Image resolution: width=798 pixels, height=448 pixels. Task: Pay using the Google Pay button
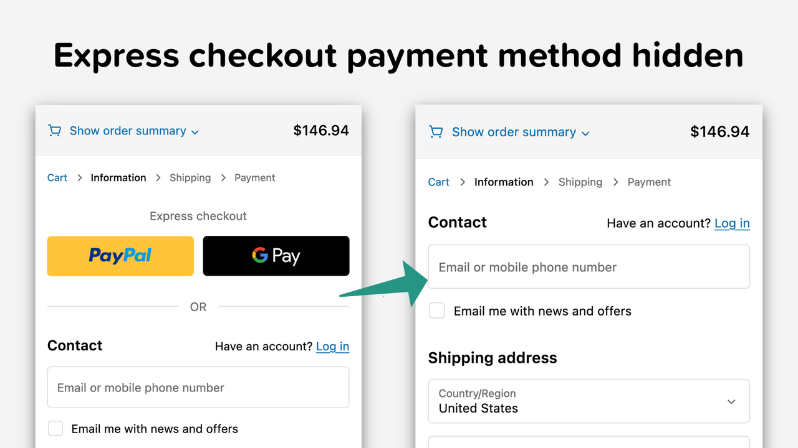[x=276, y=256]
